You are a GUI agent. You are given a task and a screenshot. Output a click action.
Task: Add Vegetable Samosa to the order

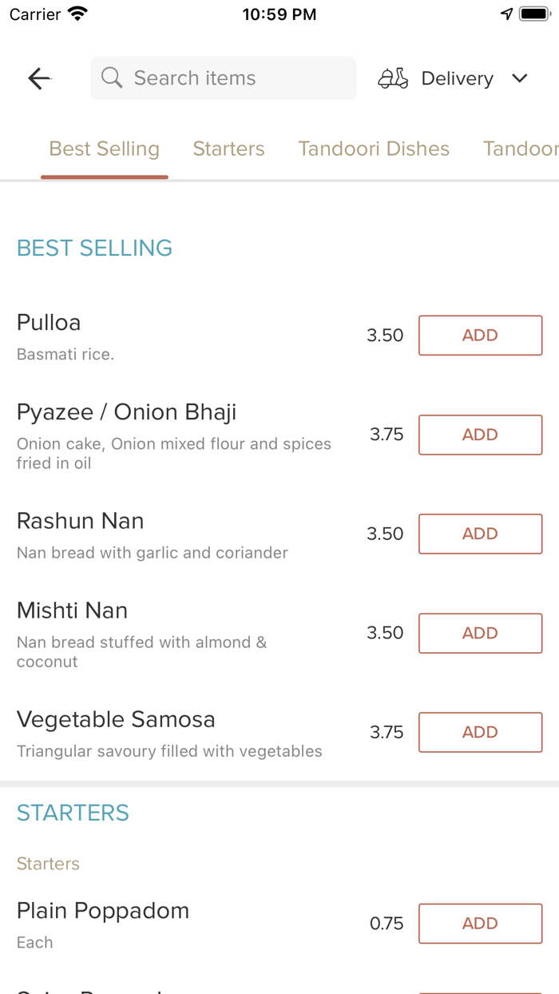pos(481,732)
